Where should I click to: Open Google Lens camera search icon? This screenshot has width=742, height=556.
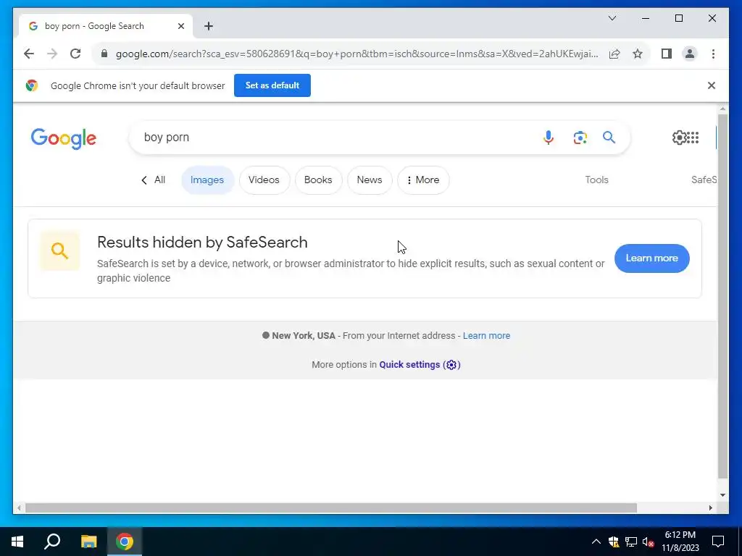click(580, 138)
